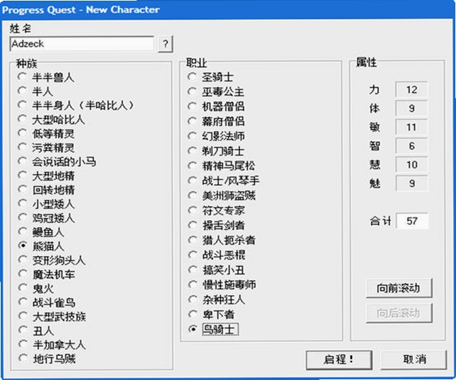Select 会说话的小马 as race

(57, 161)
